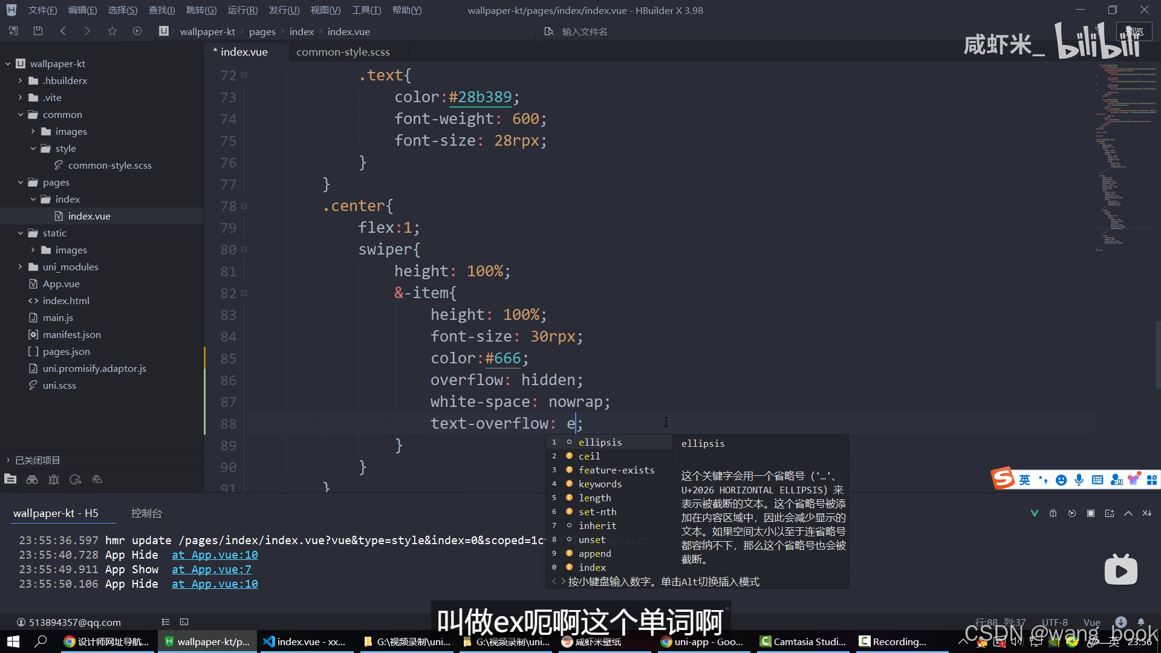Select the wallpaper-kt - H5 console tab
The width and height of the screenshot is (1161, 653).
[56, 513]
